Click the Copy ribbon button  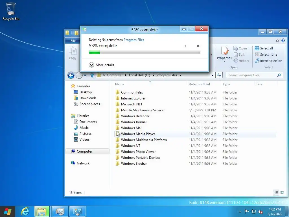[x=73, y=53]
